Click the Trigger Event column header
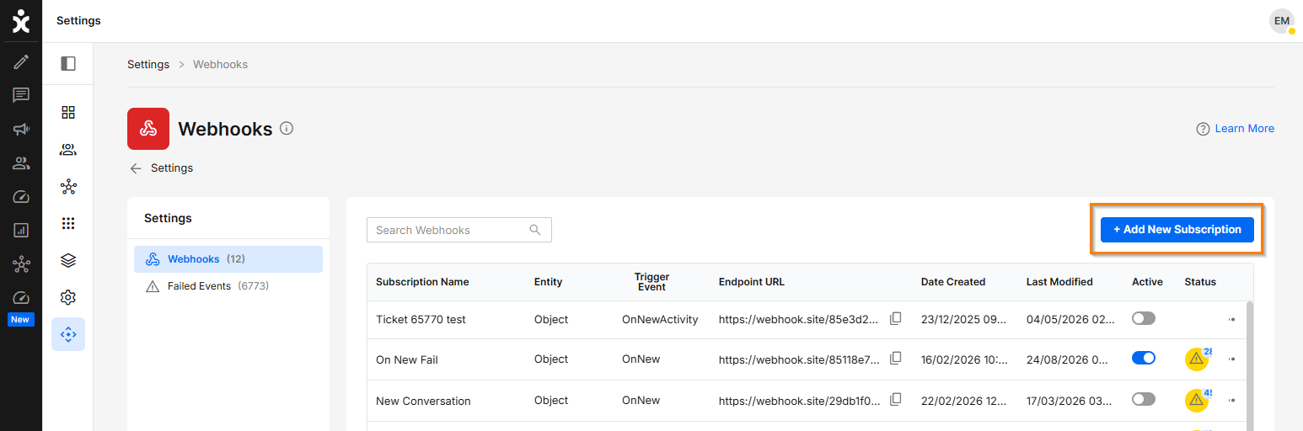Image resolution: width=1303 pixels, height=431 pixels. tap(651, 282)
